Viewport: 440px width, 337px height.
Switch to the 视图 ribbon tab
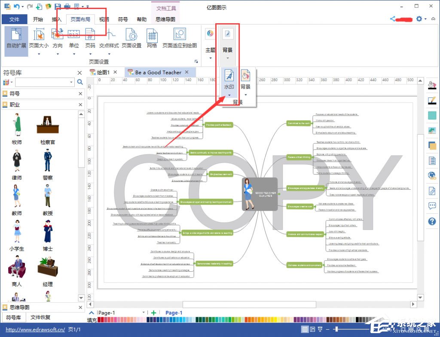tap(104, 19)
